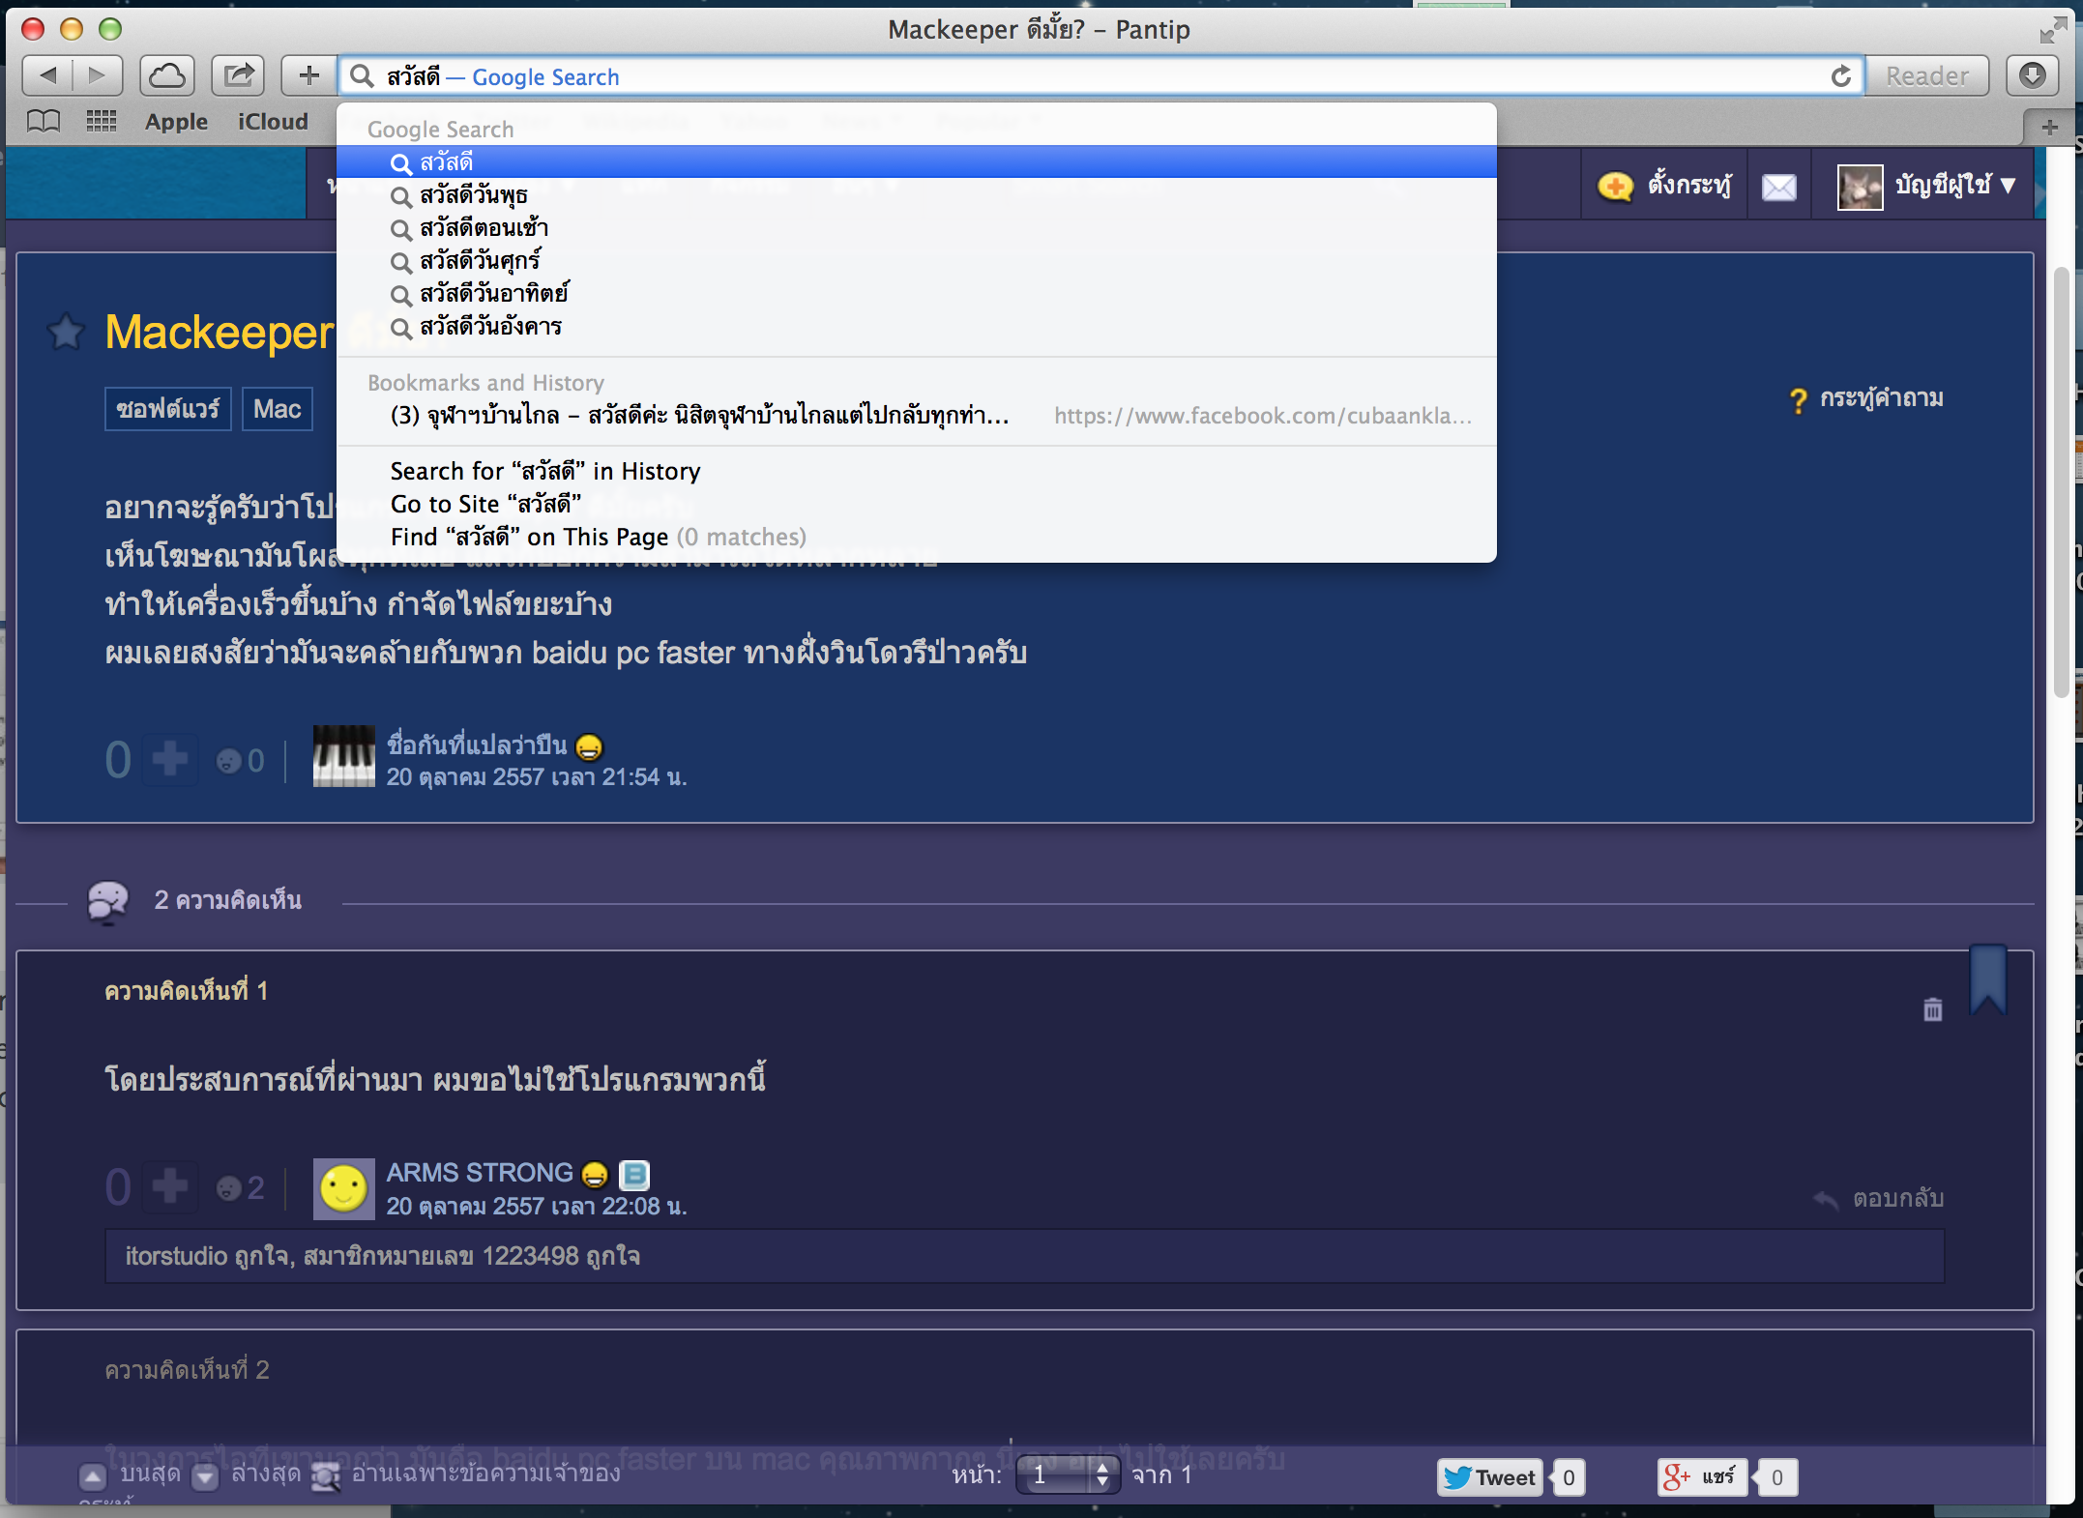
Task: Click the Share toolbar button
Action: [x=238, y=75]
